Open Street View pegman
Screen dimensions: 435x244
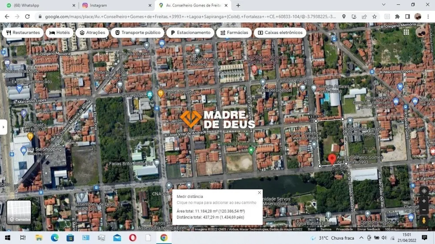[424, 221]
